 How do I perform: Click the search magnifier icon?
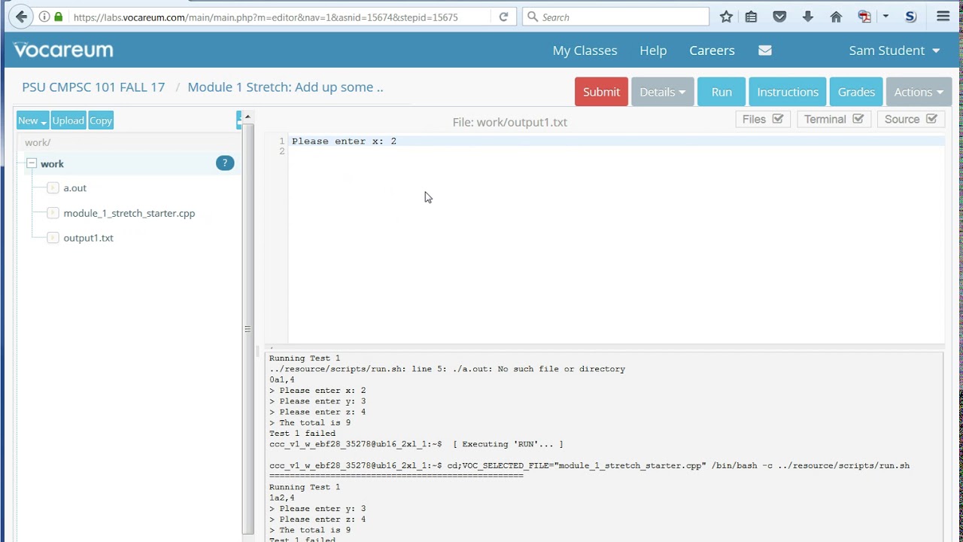coord(533,17)
